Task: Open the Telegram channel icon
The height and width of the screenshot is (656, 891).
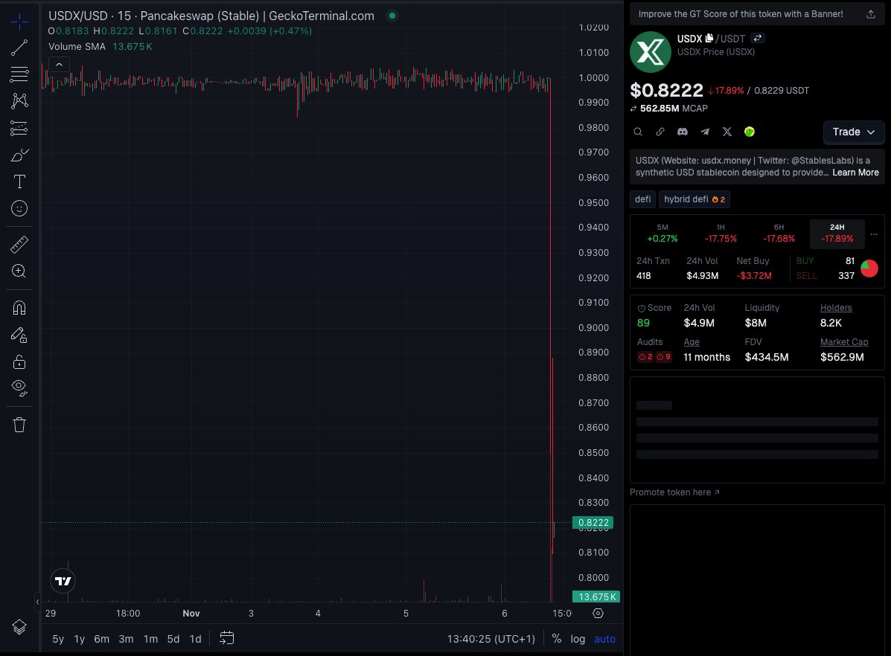Action: click(x=705, y=132)
